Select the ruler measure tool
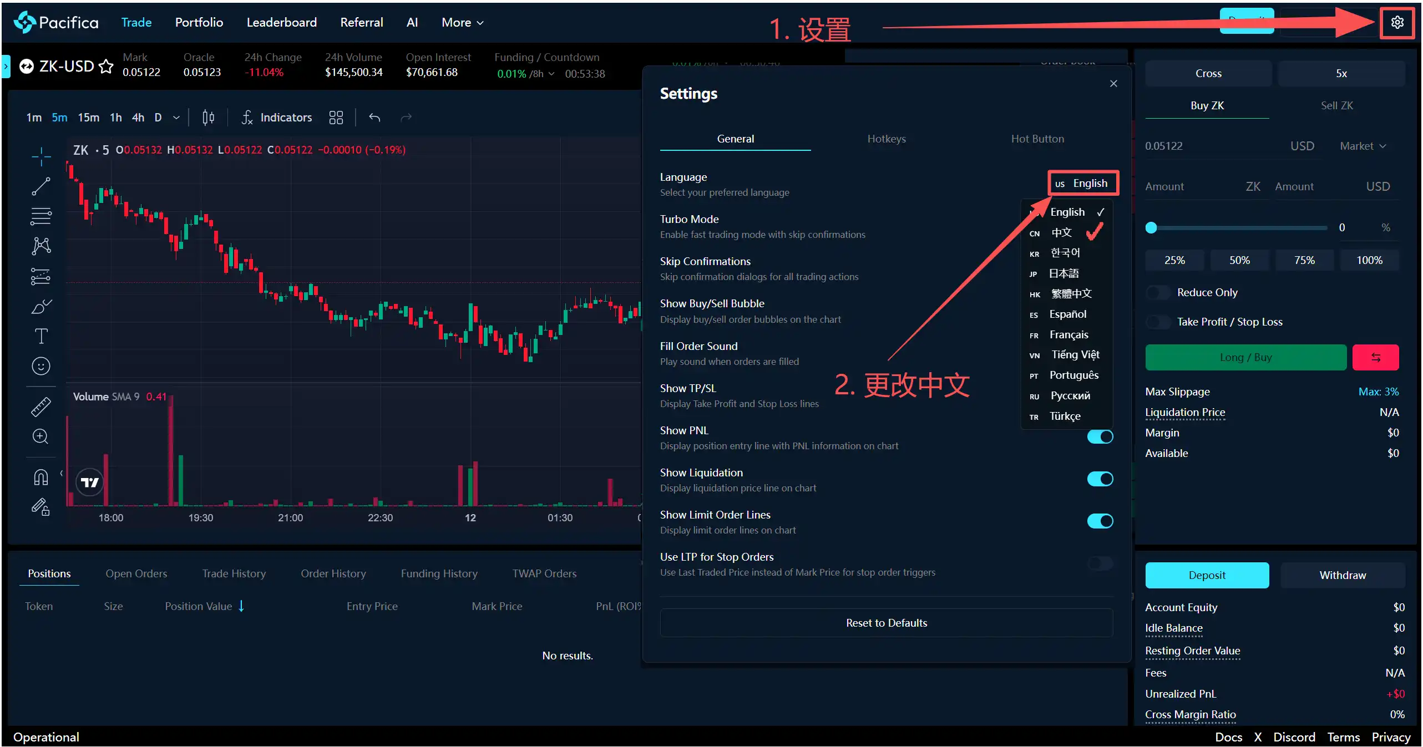 pyautogui.click(x=41, y=406)
